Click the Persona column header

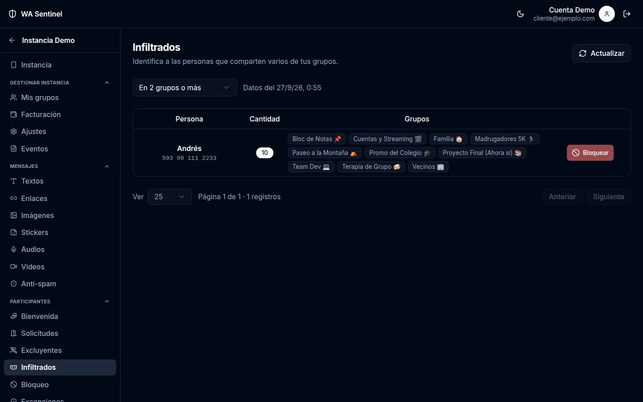189,119
